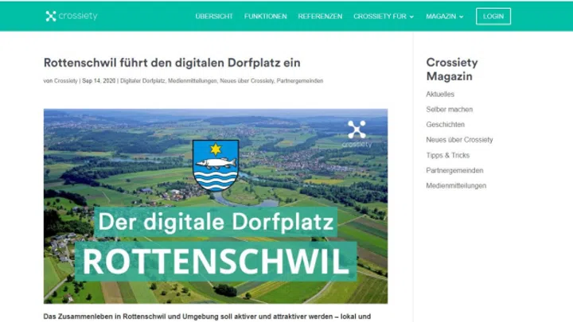573x322 pixels.
Task: Click the author link Crossiety
Action: click(66, 80)
